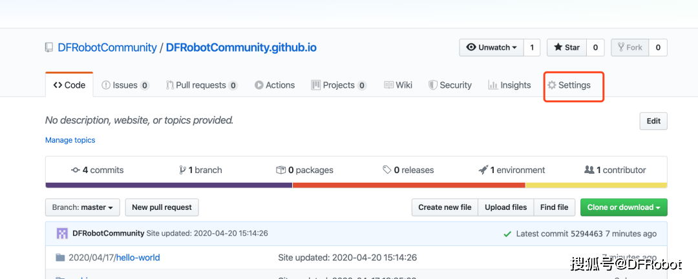Image resolution: width=698 pixels, height=279 pixels.
Task: Open the Pull requests tab
Action: click(x=202, y=85)
